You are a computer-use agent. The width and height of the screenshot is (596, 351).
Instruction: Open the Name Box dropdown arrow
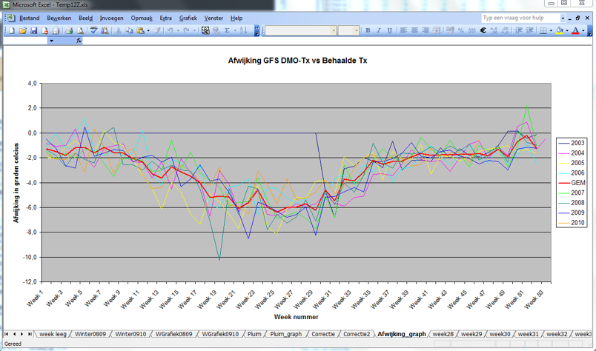51,41
